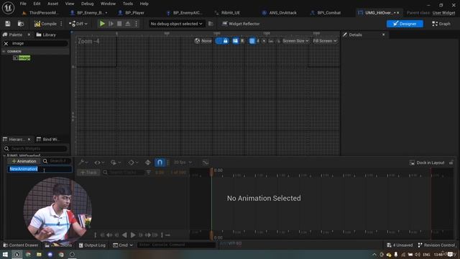Open the Asset menu

52,4
